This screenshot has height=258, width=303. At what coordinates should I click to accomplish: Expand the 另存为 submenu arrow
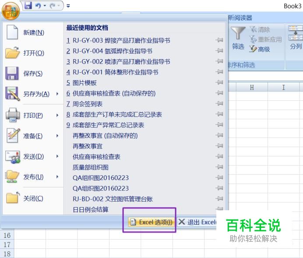coord(57,94)
